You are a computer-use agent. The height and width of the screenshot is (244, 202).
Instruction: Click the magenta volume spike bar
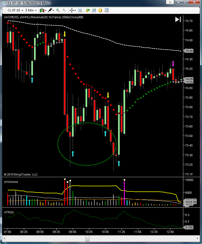pos(124,193)
